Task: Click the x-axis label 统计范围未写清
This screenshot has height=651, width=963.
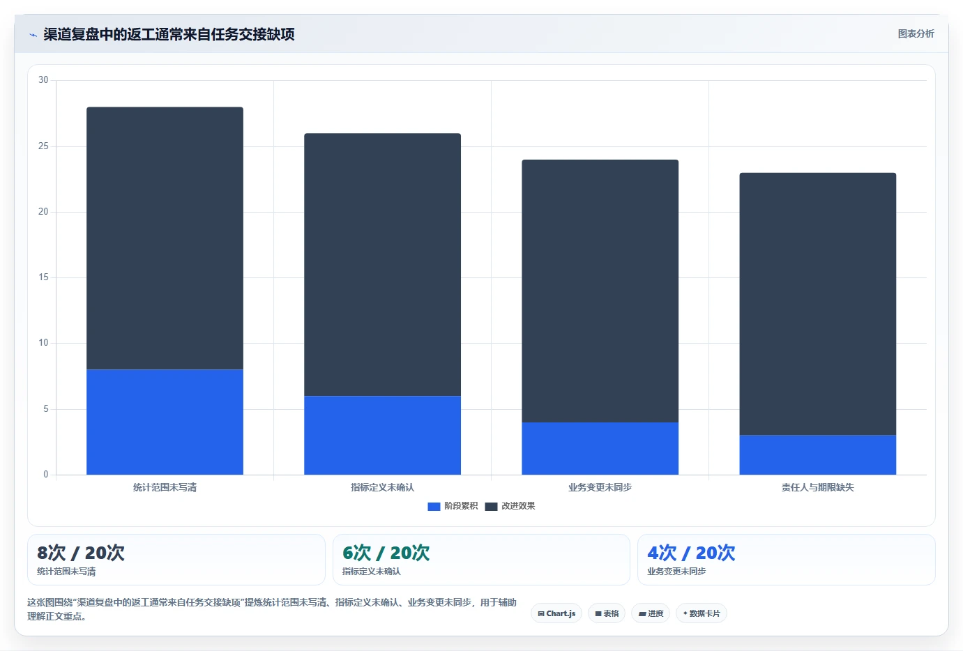Action: click(165, 487)
